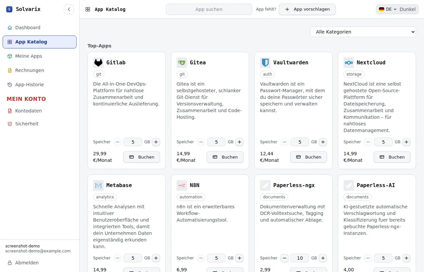Click the Gitlab Speicher value field

pyautogui.click(x=133, y=142)
